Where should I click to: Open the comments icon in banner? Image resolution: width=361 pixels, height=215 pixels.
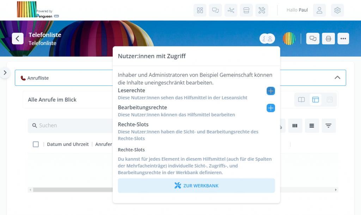(x=313, y=38)
